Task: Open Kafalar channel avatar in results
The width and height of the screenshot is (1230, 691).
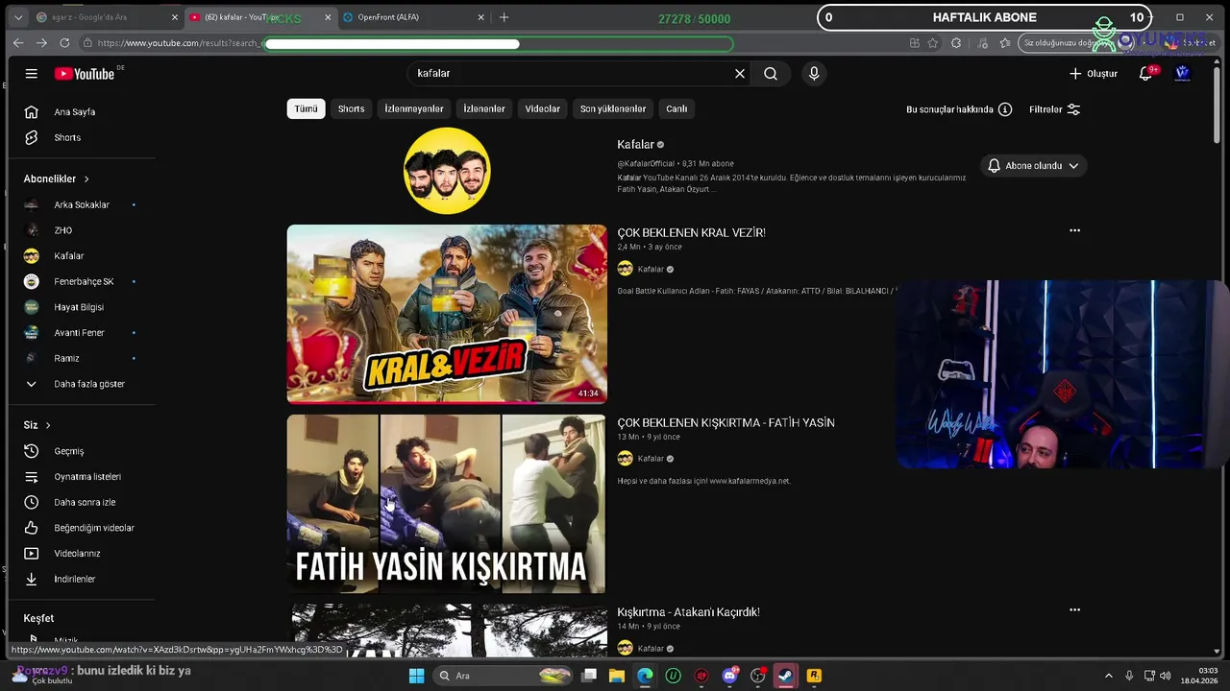Action: click(447, 171)
